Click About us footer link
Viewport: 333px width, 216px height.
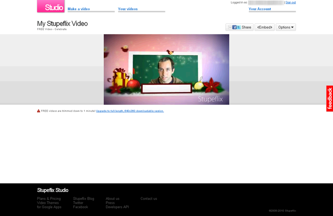click(113, 198)
